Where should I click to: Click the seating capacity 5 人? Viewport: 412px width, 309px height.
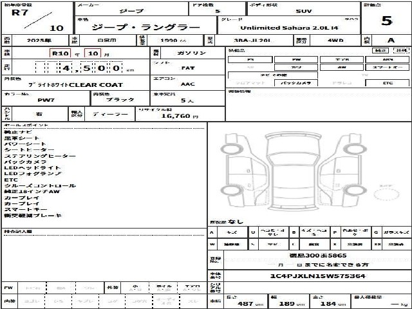(187, 100)
